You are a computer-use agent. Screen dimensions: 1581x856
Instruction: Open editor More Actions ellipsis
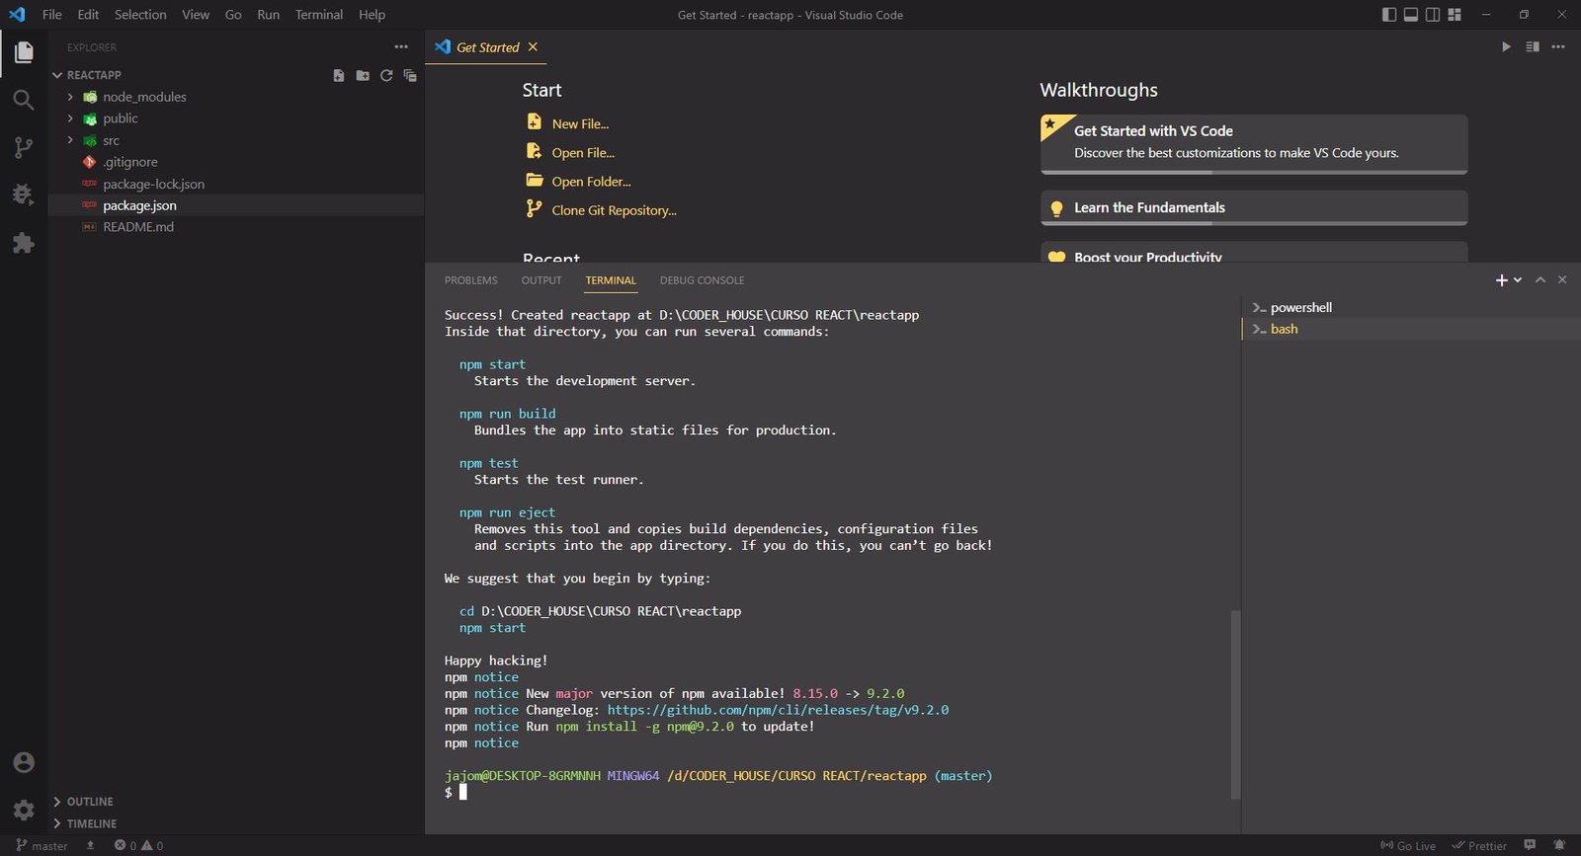pyautogui.click(x=1558, y=46)
